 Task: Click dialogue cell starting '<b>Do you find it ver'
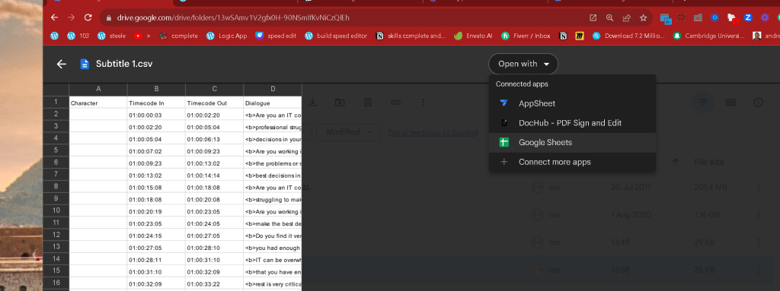(273, 236)
